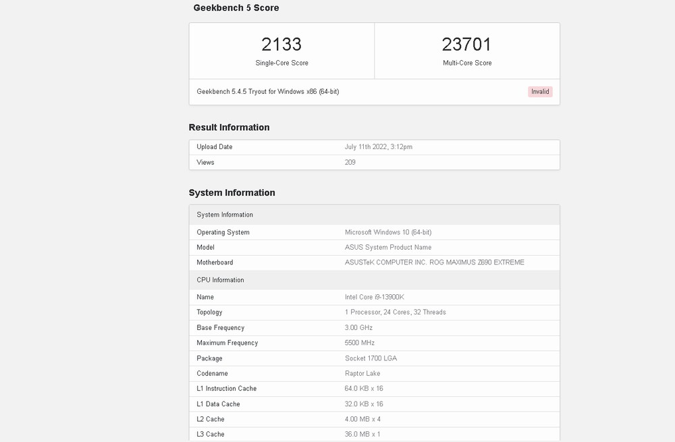The width and height of the screenshot is (675, 442).
Task: Click the L1 Data Cache label
Action: [x=218, y=404]
